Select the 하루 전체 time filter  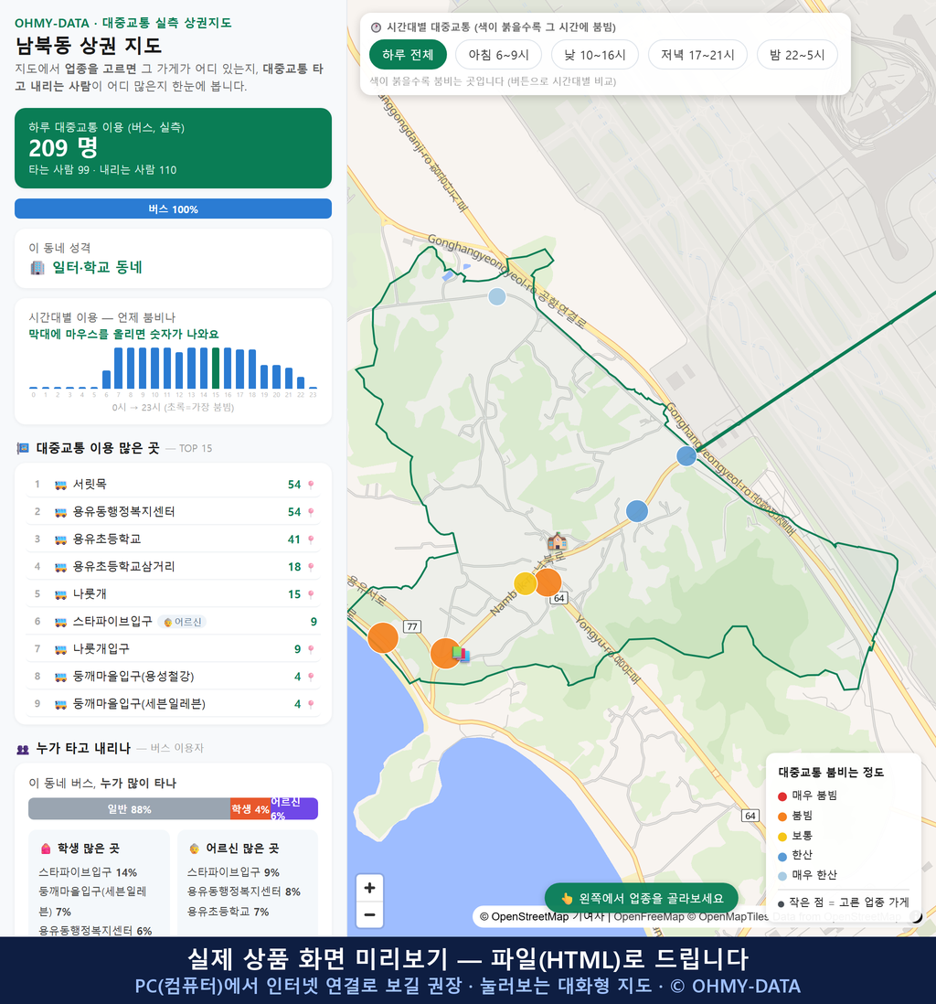pos(408,55)
